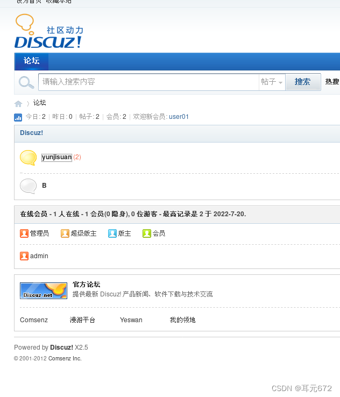Click the 超级版主 legend icon

65,233
